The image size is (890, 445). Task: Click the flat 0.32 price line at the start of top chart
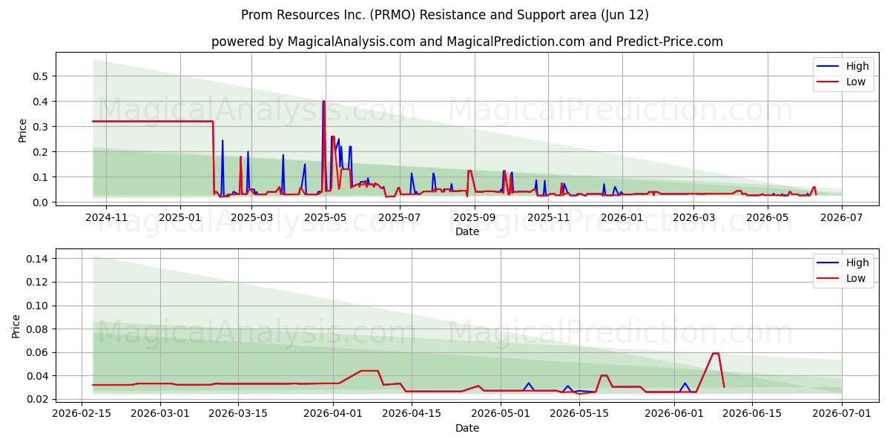coord(153,121)
